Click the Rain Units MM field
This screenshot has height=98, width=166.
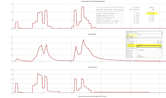149,55
